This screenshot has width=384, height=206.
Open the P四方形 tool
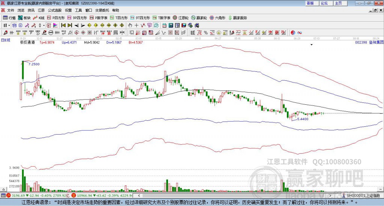56,18
